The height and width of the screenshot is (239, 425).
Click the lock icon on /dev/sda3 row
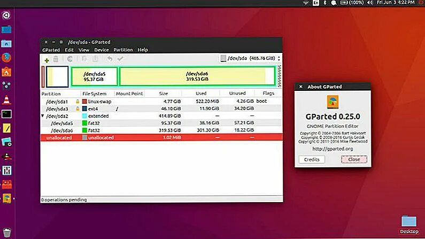click(x=78, y=109)
